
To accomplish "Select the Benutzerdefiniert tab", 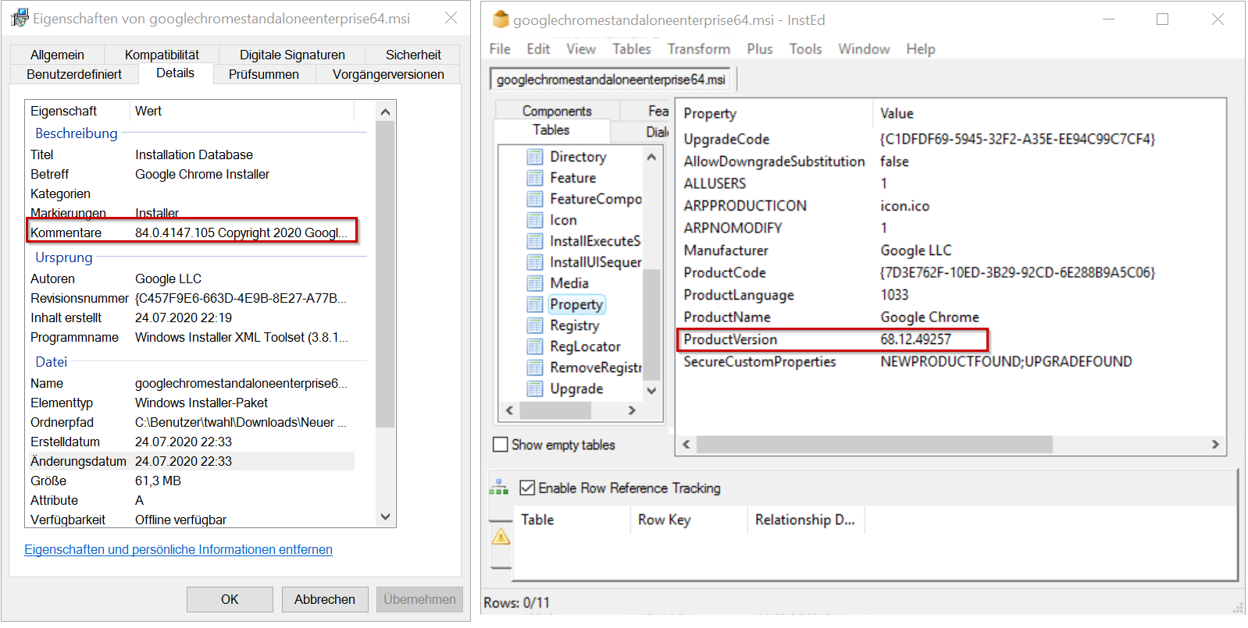I will coord(74,74).
